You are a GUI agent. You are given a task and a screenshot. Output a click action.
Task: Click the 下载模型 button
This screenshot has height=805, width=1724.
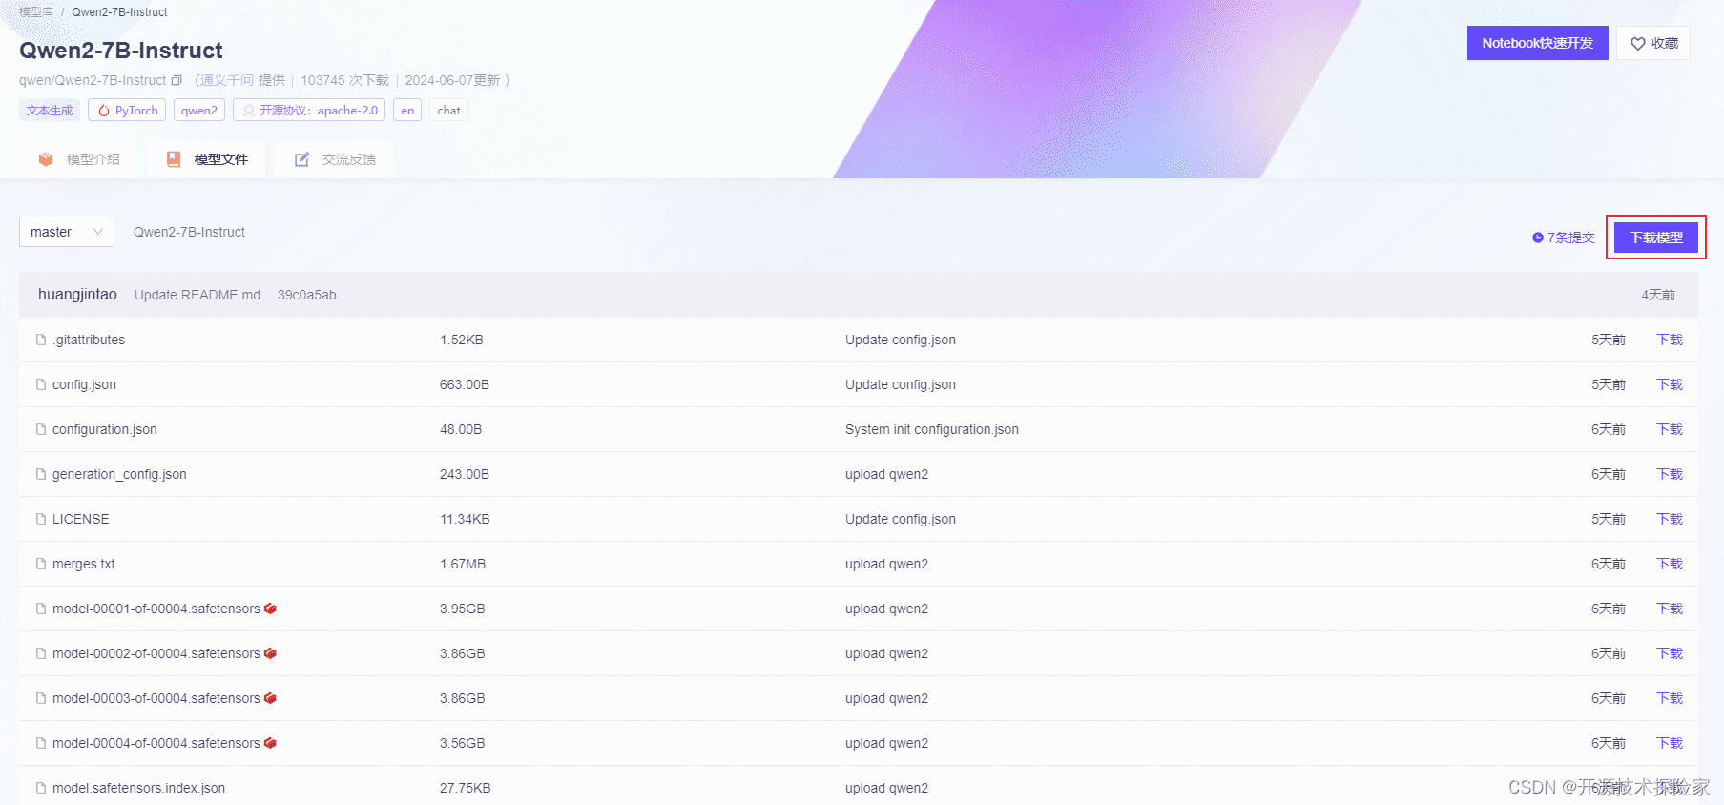tap(1656, 237)
